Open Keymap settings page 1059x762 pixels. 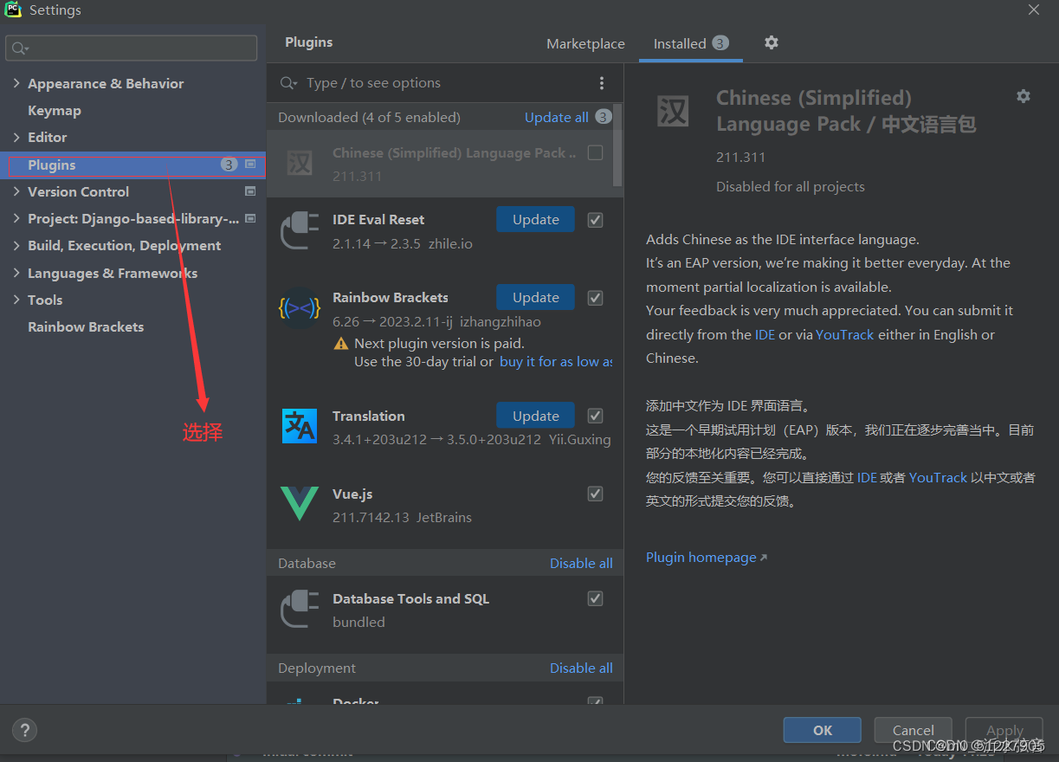click(55, 110)
